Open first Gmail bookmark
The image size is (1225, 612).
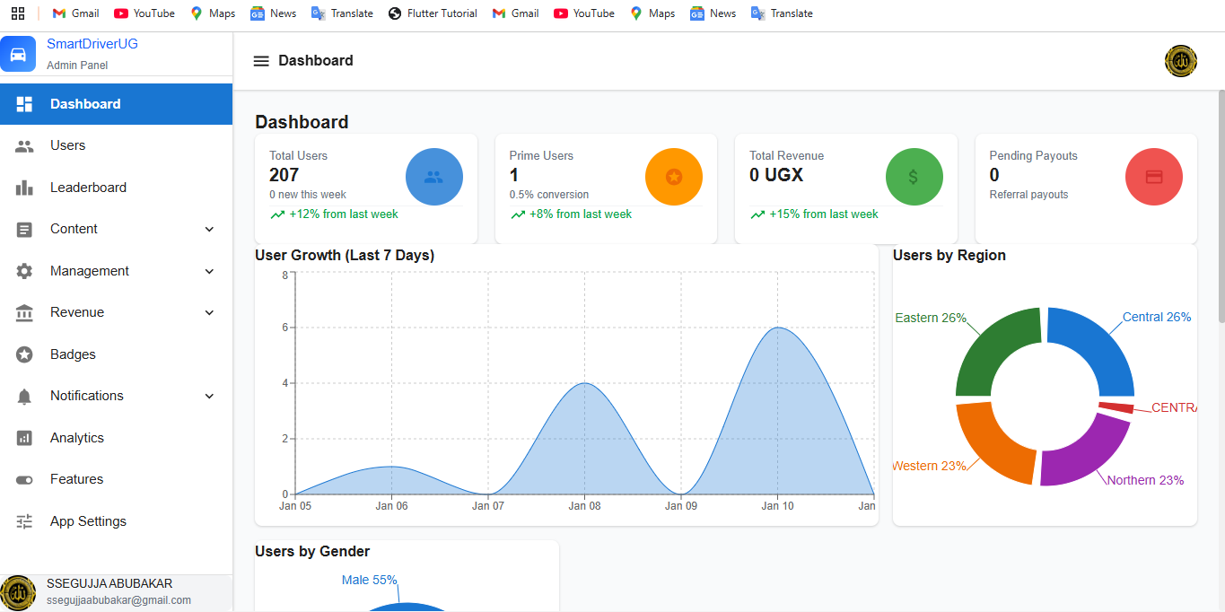[x=76, y=13]
